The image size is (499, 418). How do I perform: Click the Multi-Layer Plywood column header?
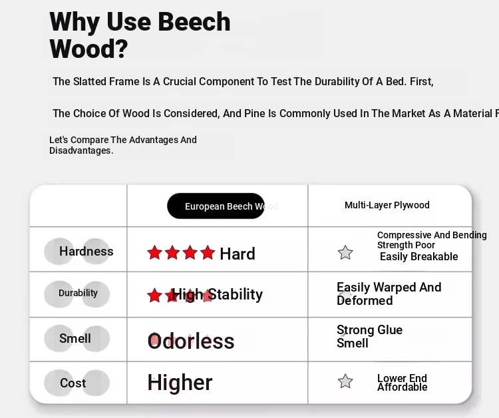coord(387,205)
